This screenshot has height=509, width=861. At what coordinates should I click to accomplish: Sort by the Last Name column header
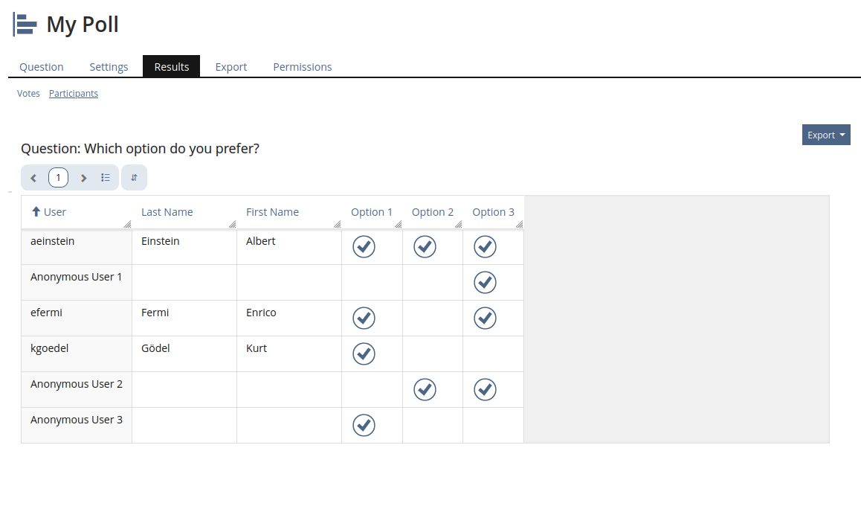coord(167,212)
